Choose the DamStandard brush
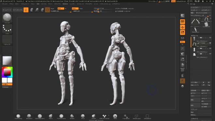This screenshot has width=215, height=121. pos(40,117)
